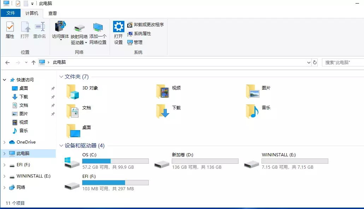
Task: Select 桌面 in quick access
Action: [x=20, y=88]
